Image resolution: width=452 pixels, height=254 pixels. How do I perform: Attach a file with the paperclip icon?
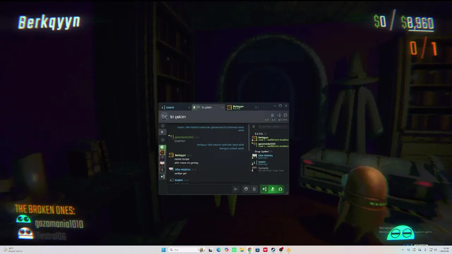tap(254, 189)
